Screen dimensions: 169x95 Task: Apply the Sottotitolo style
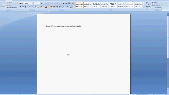[121, 5]
